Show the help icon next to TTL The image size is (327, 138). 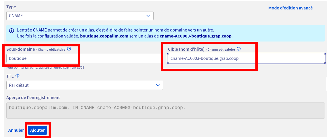pyautogui.click(x=18, y=76)
